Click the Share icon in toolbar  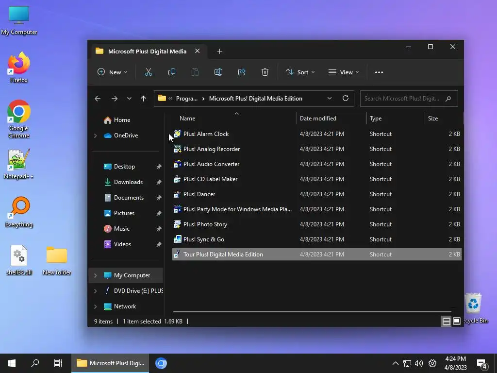(x=242, y=72)
